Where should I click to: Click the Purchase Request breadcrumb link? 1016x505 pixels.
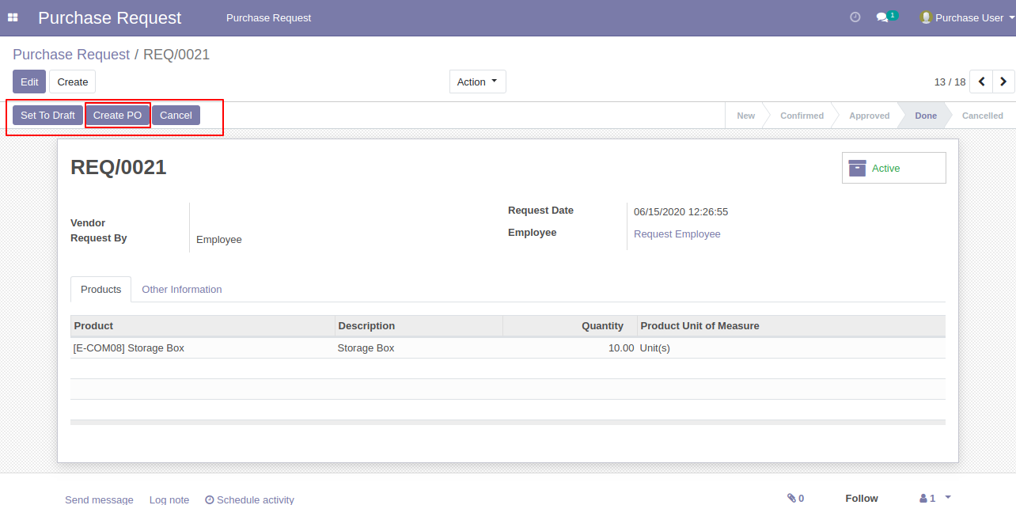coord(71,55)
